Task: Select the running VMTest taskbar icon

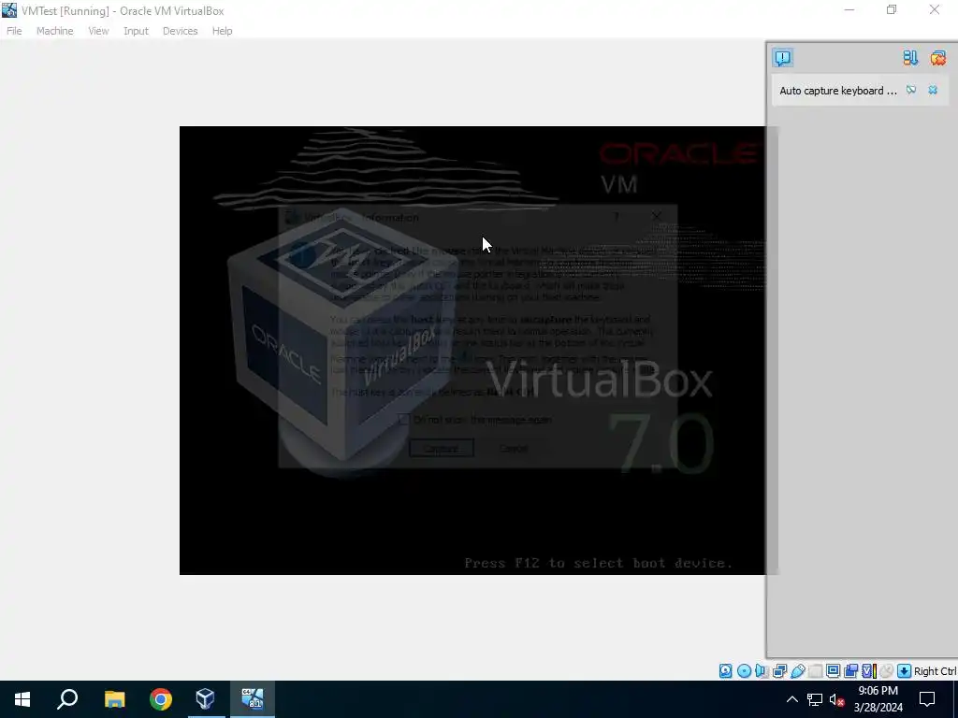Action: pos(253,699)
